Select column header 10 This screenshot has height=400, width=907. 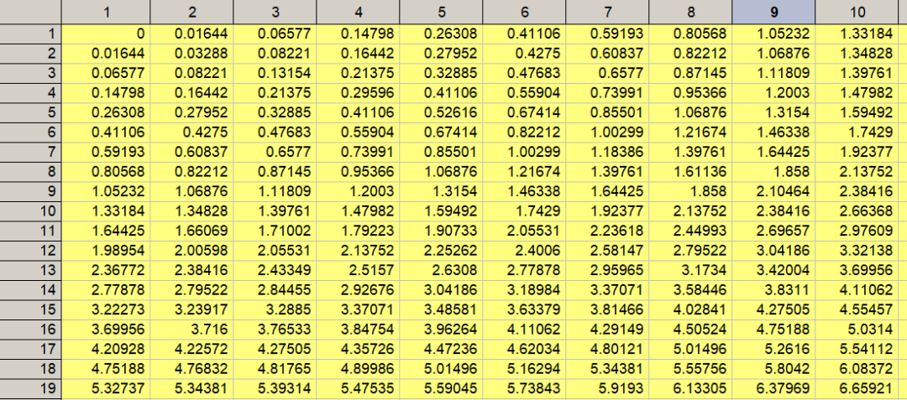point(857,12)
